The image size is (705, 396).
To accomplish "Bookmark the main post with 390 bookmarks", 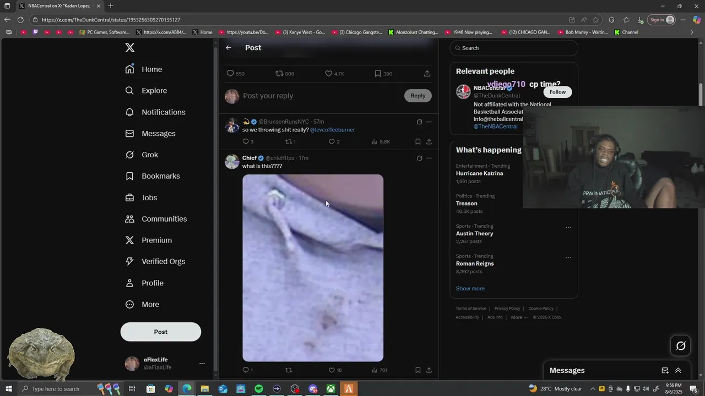I will coord(378,73).
